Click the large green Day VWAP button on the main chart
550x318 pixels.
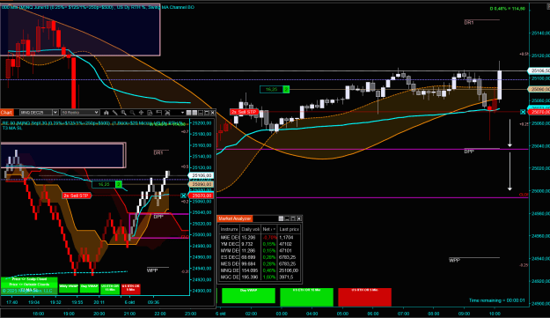[248, 295]
